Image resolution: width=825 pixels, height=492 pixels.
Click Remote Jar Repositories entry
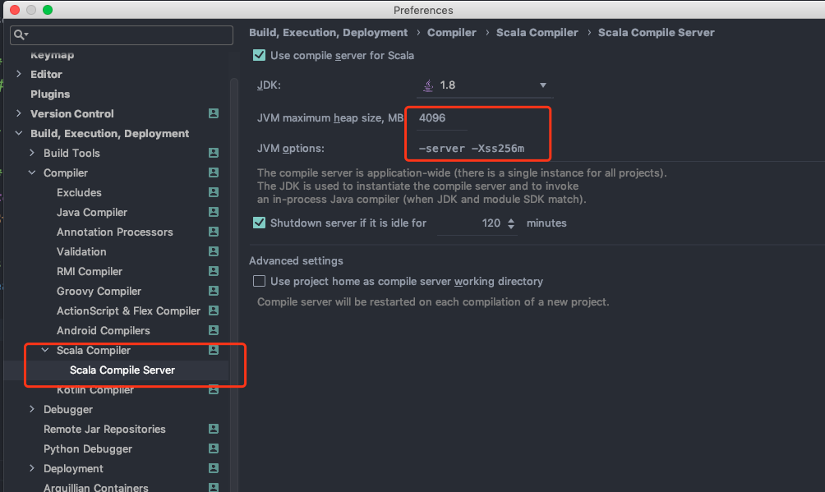click(104, 430)
